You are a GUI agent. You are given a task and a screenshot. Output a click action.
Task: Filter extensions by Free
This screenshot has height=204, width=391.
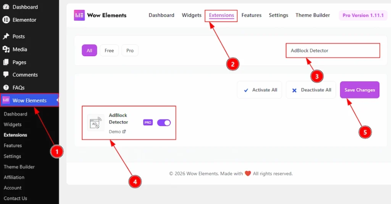coord(109,50)
